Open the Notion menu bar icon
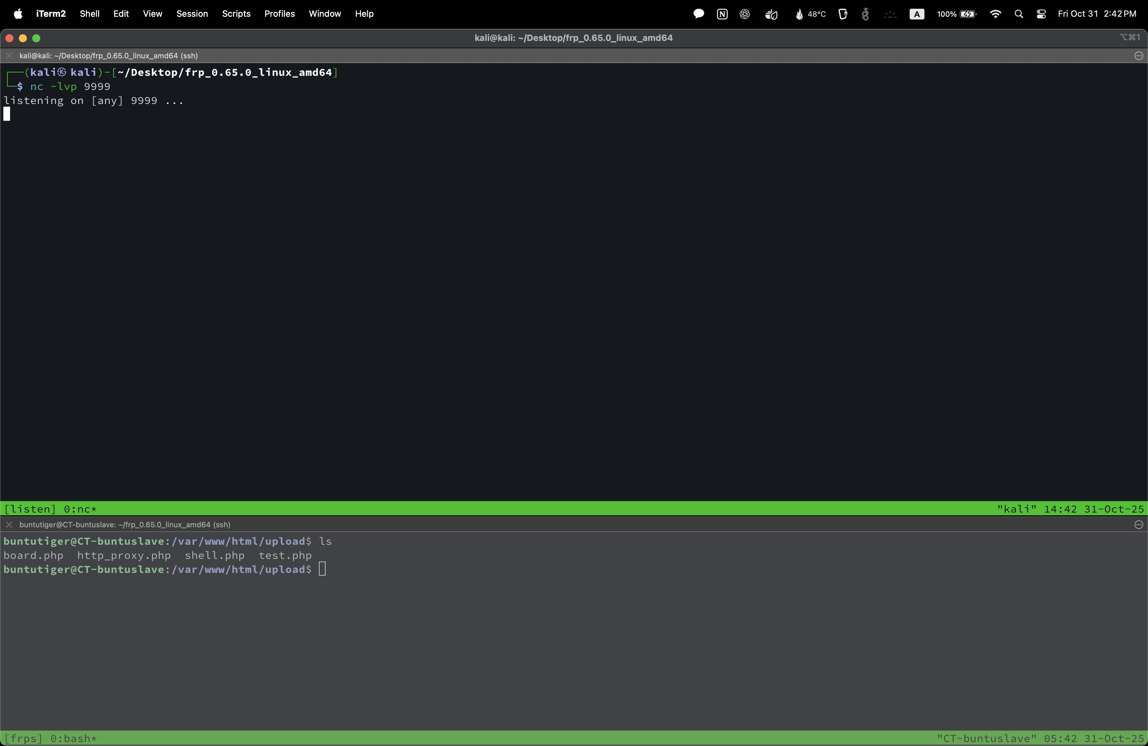 (722, 14)
